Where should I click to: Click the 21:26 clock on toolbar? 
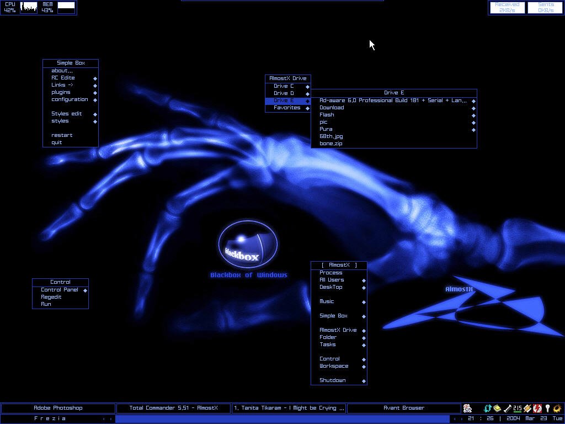pos(481,418)
